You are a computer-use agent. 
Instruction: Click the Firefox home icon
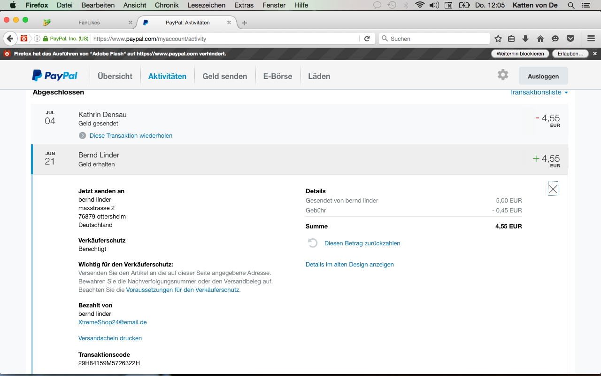pyautogui.click(x=540, y=39)
